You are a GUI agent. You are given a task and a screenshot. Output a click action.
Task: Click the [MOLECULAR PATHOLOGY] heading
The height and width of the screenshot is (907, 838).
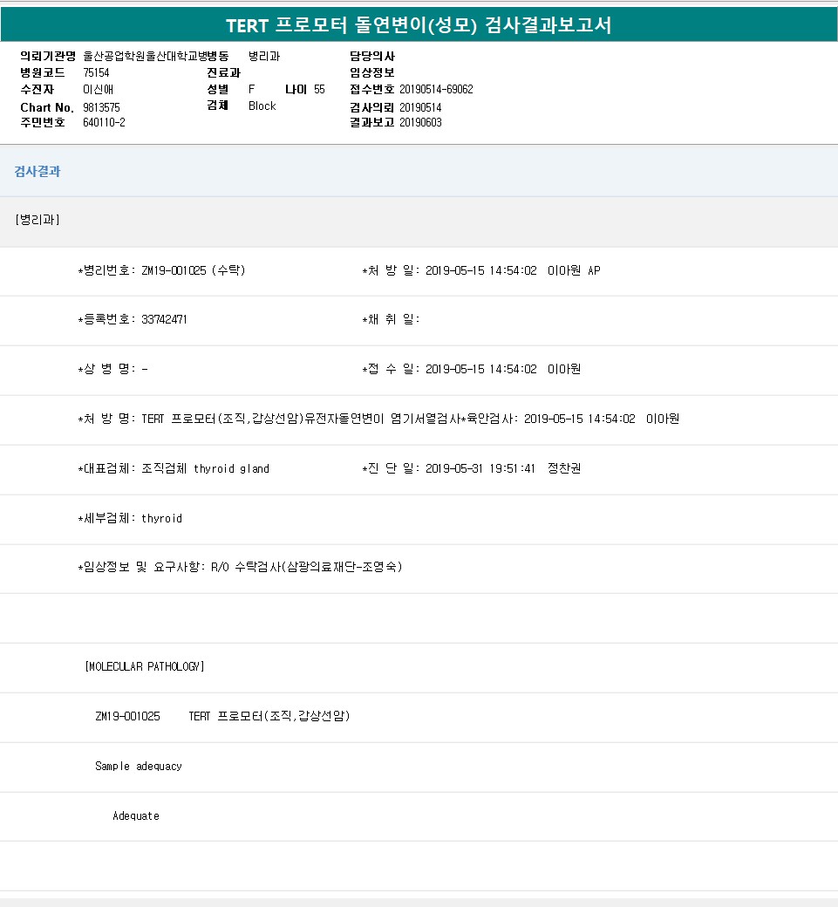(x=145, y=667)
